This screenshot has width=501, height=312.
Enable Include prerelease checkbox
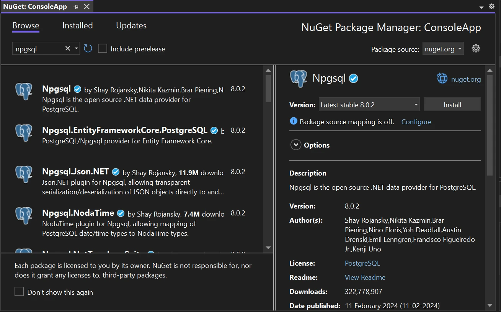tap(103, 48)
